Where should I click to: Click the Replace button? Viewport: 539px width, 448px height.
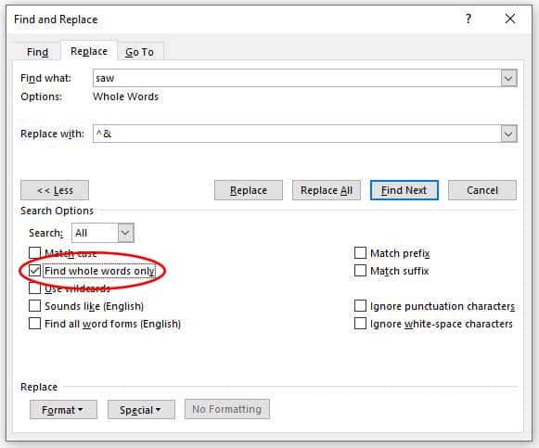(249, 190)
